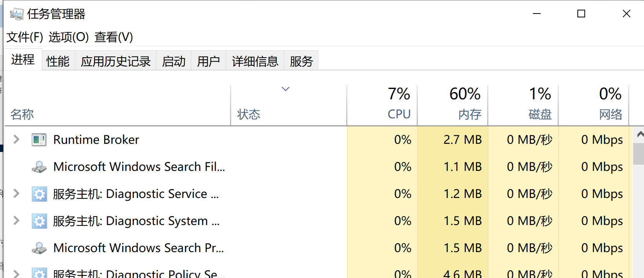Screen dimensions: 644x278
Task: Click the Task Manager title bar icon
Action: click(x=17, y=14)
